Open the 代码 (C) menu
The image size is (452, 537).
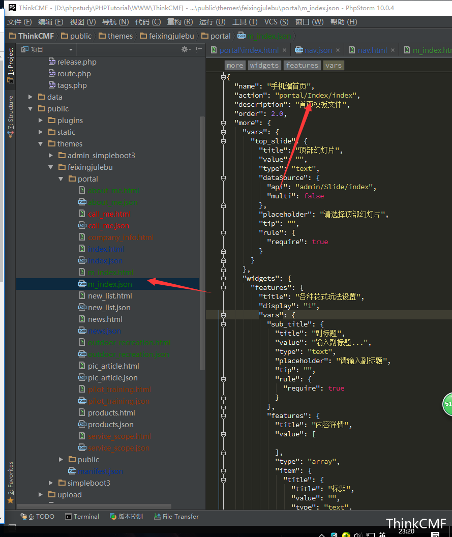[x=148, y=22]
